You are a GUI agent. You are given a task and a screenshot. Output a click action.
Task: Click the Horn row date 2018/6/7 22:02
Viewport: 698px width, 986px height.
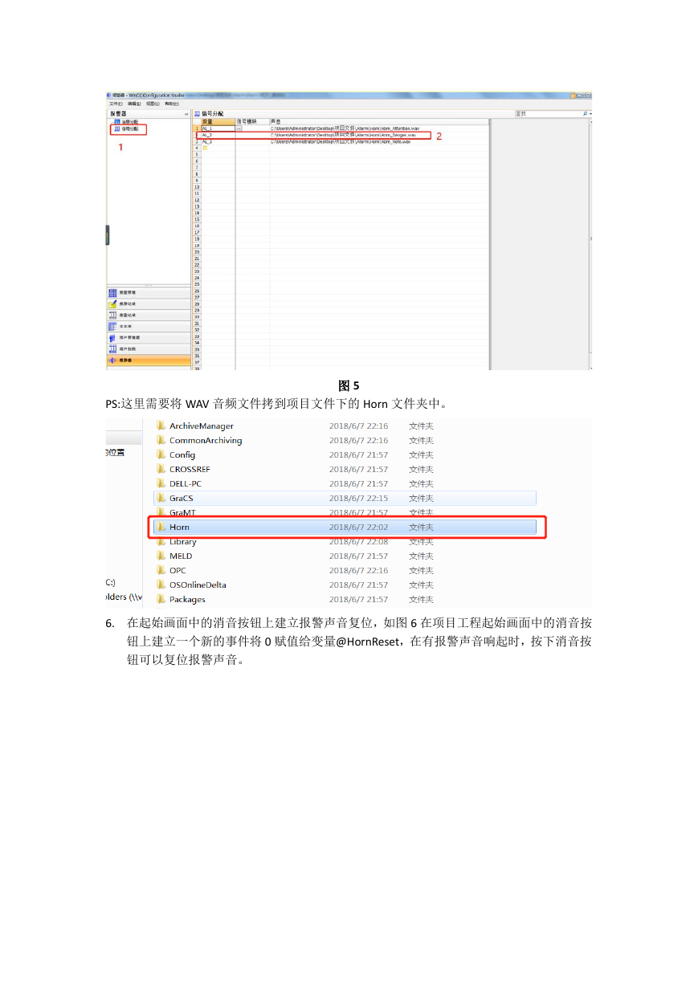[358, 527]
